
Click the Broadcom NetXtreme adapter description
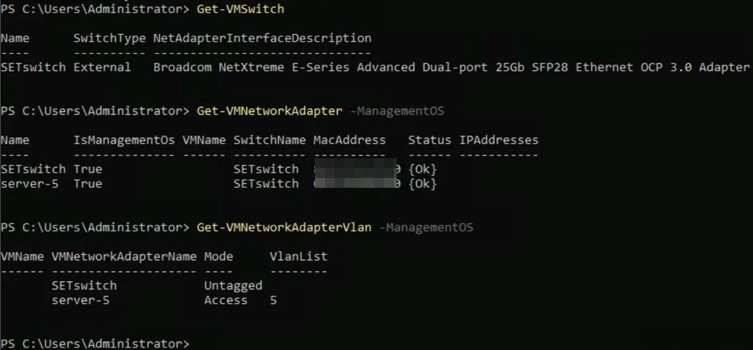coord(451,67)
